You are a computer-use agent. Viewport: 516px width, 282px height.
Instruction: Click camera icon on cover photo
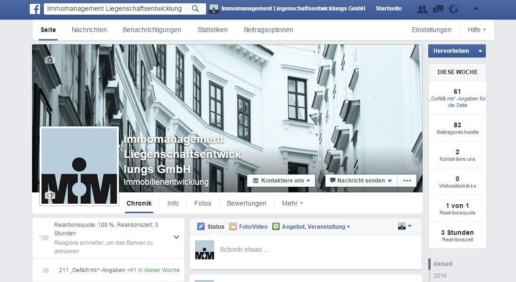(50, 60)
